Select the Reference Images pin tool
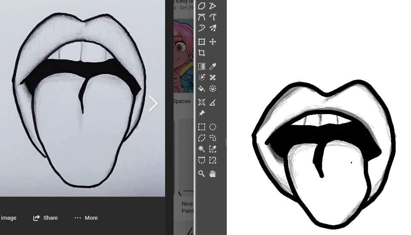This screenshot has width=411, height=235. coord(202,113)
